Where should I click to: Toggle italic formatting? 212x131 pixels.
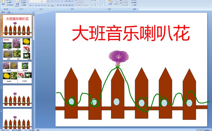click(x=33, y=5)
